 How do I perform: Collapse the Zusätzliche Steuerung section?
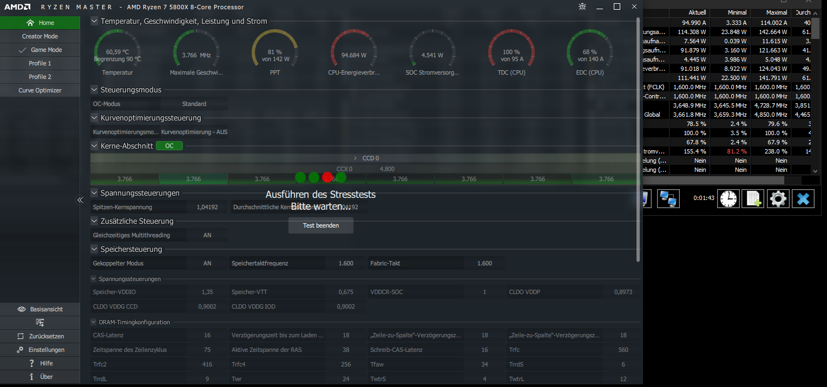94,221
